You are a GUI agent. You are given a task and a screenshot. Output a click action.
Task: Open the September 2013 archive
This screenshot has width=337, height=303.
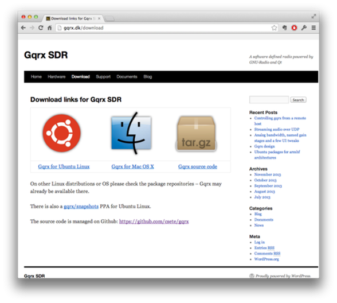[x=268, y=186]
